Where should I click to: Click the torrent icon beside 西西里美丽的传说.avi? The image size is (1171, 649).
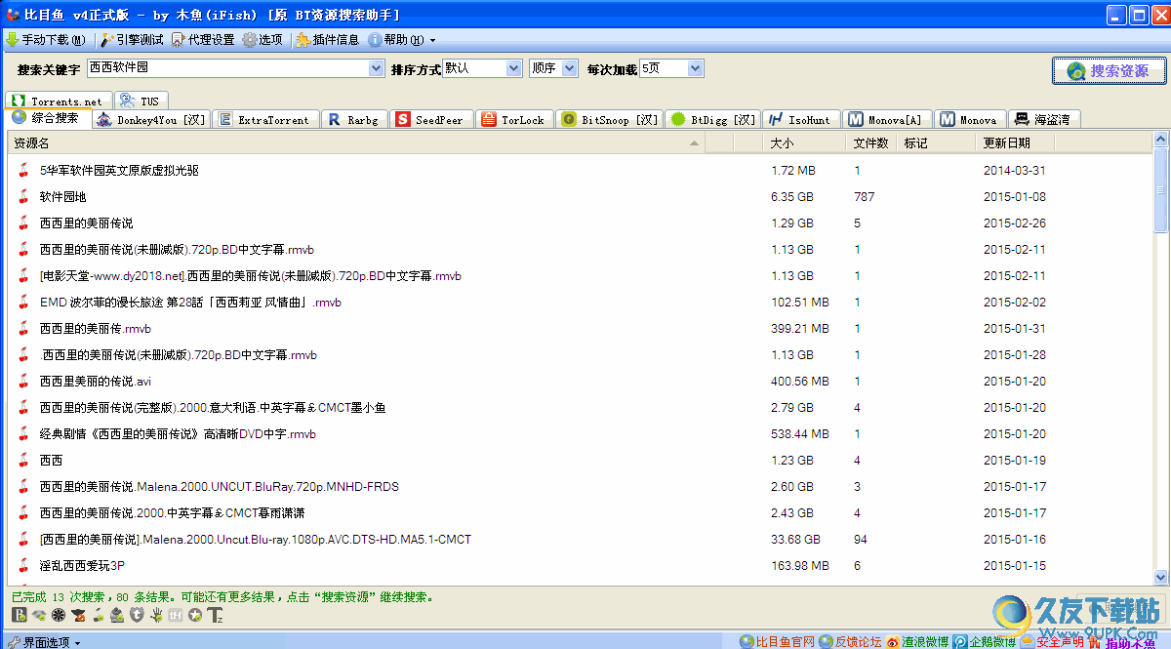click(x=23, y=382)
